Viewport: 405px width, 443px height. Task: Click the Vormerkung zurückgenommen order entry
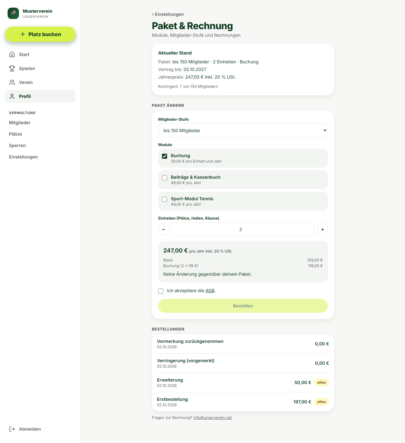[x=243, y=344]
